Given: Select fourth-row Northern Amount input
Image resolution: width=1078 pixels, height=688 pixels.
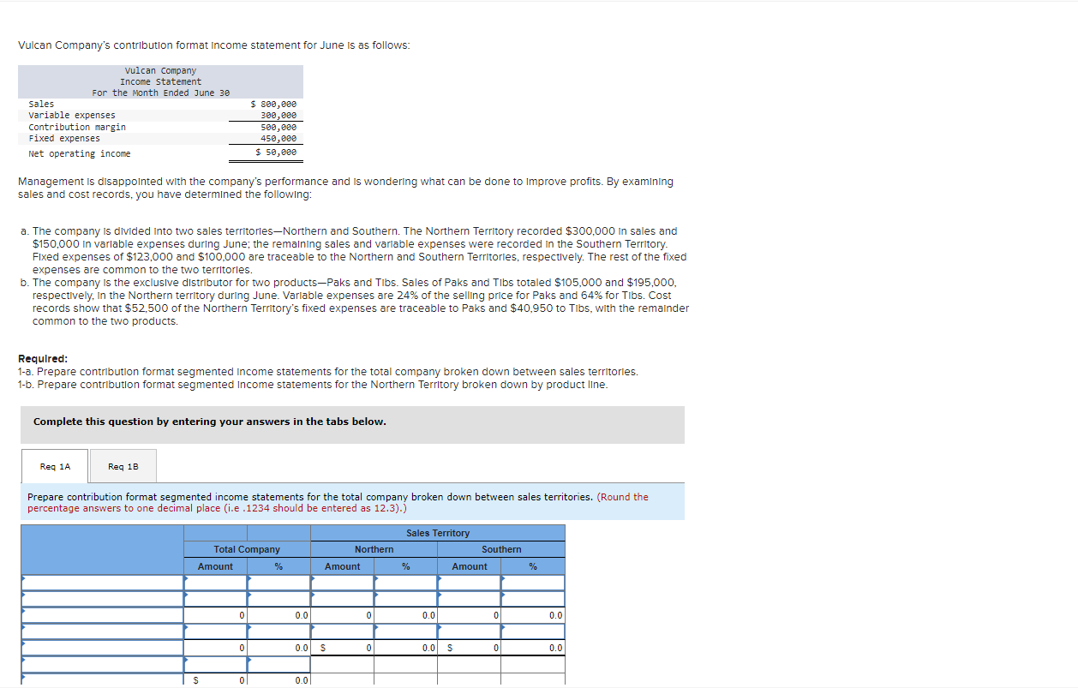Looking at the screenshot, I should [343, 631].
